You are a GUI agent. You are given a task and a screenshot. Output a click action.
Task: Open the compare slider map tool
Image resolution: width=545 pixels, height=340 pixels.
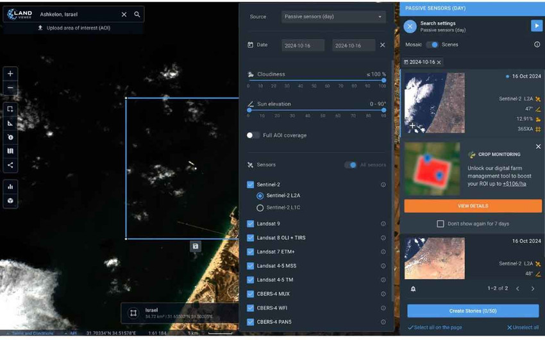point(10,151)
